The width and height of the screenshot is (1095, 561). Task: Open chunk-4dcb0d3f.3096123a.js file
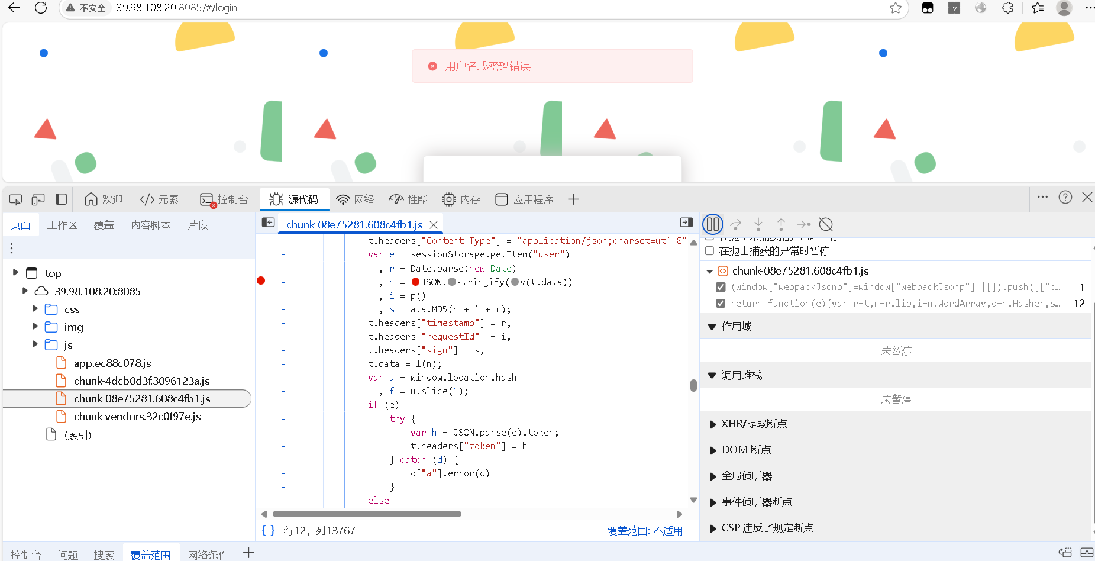click(142, 381)
